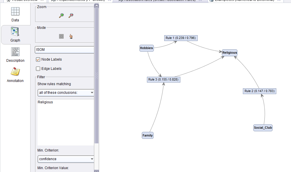
Task: Select the Religious node in graph
Action: point(230,53)
